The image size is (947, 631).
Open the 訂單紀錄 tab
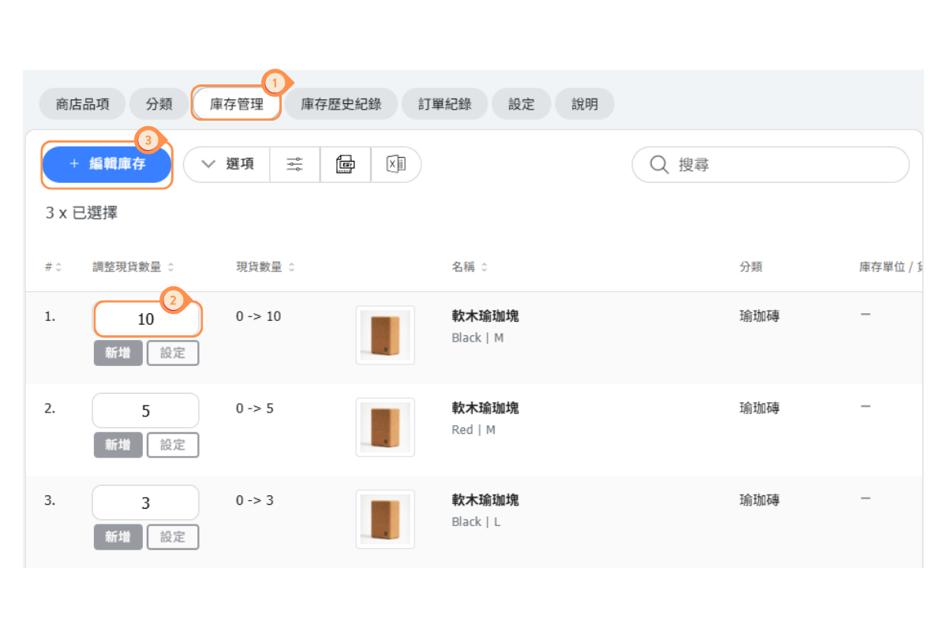coord(445,104)
